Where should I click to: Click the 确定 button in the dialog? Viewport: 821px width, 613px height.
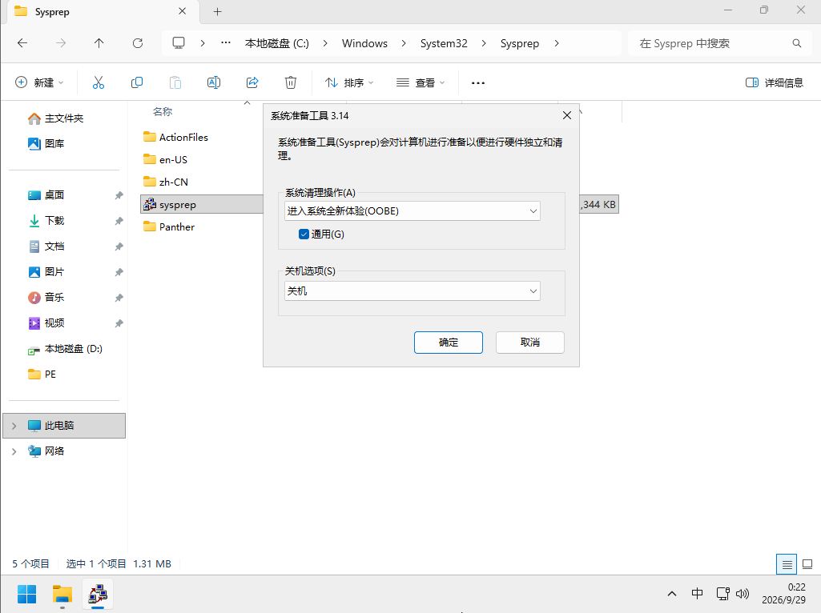[449, 343]
